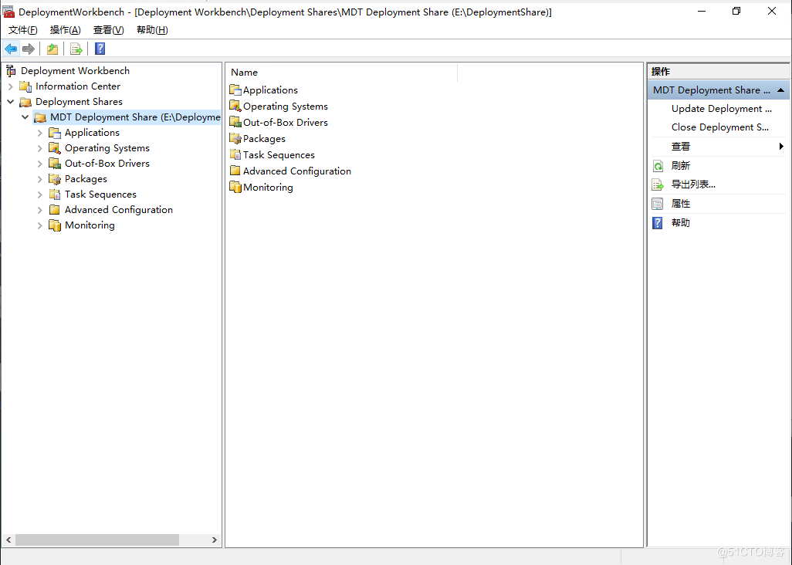Open the 文件(F) menu
792x565 pixels.
click(x=22, y=30)
